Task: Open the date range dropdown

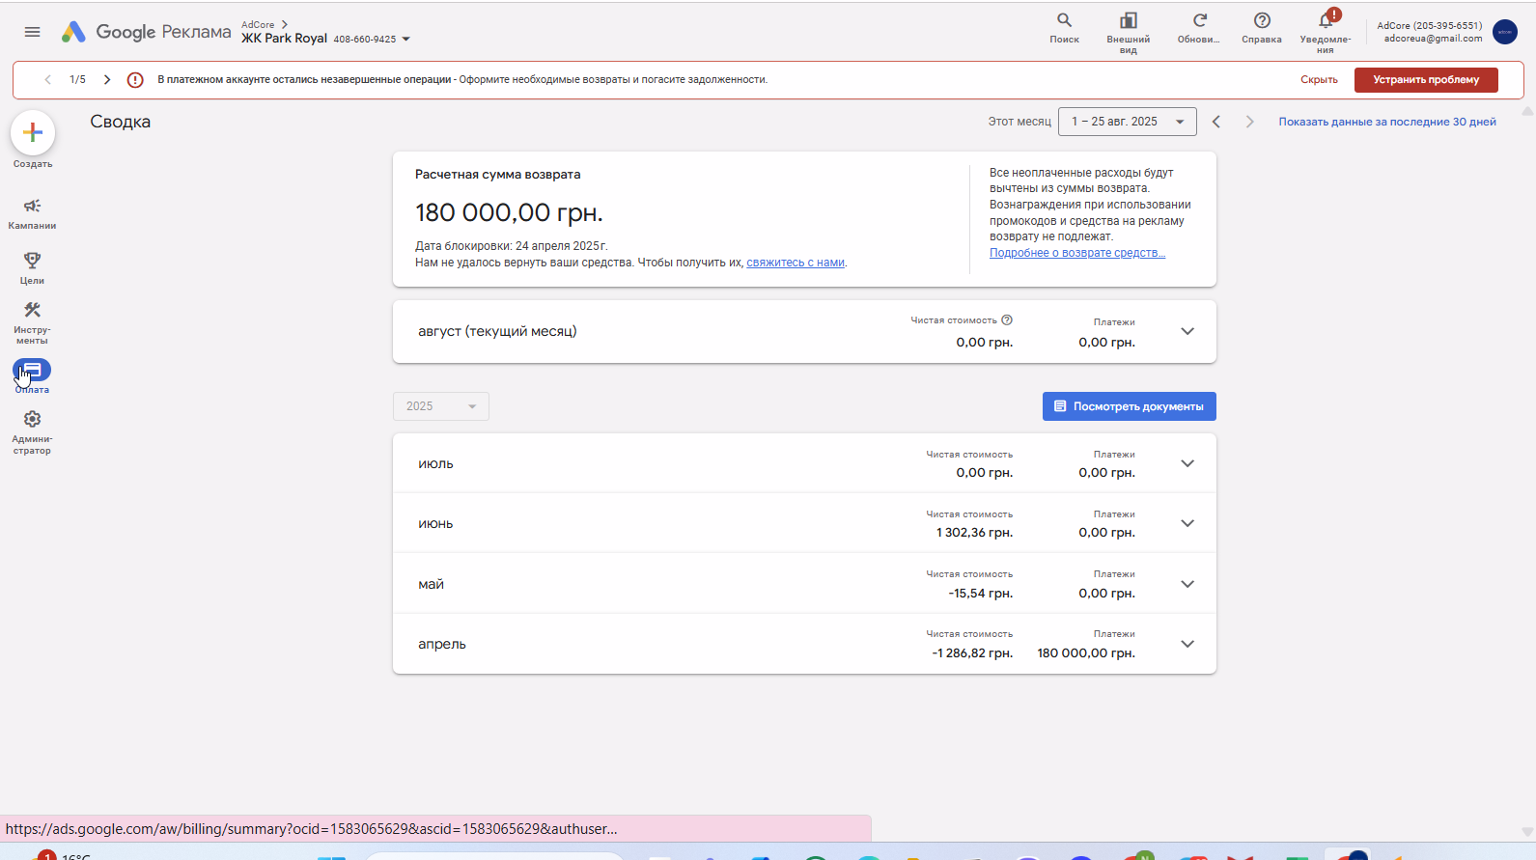Action: pos(1128,122)
